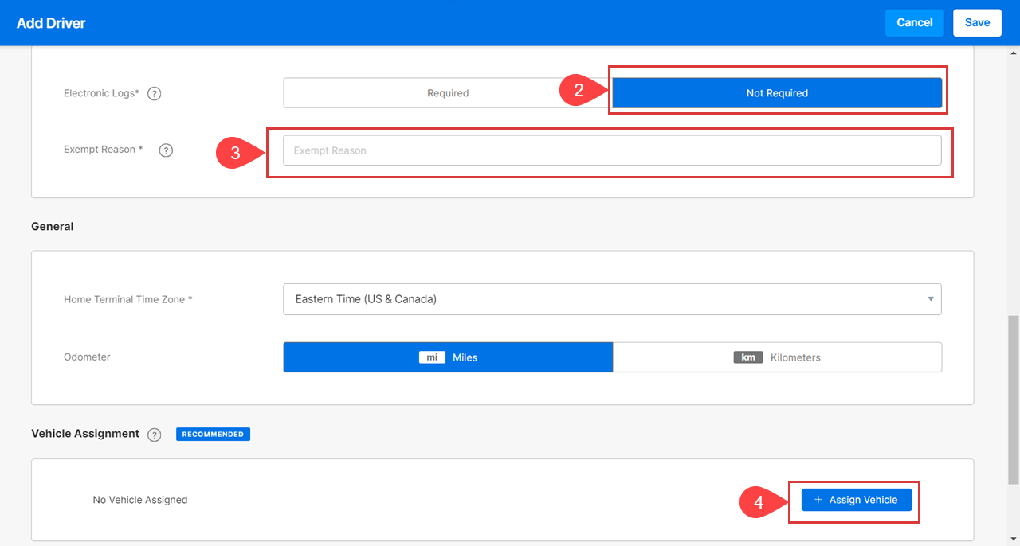This screenshot has width=1020, height=546.
Task: Click the 'Add Driver' title
Action: coord(51,23)
